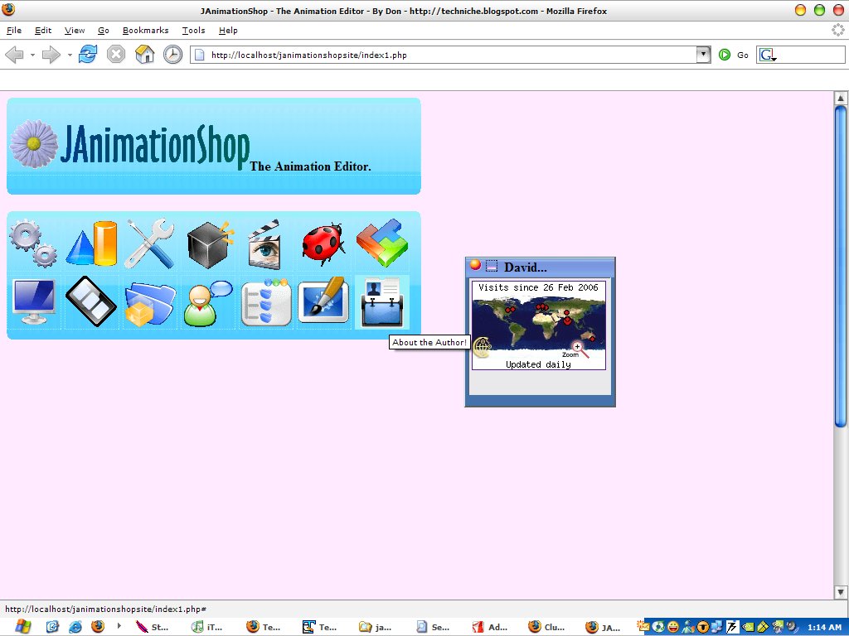Switch to the ja... folder taskbar button
Image resolution: width=849 pixels, height=636 pixels.
point(375,627)
